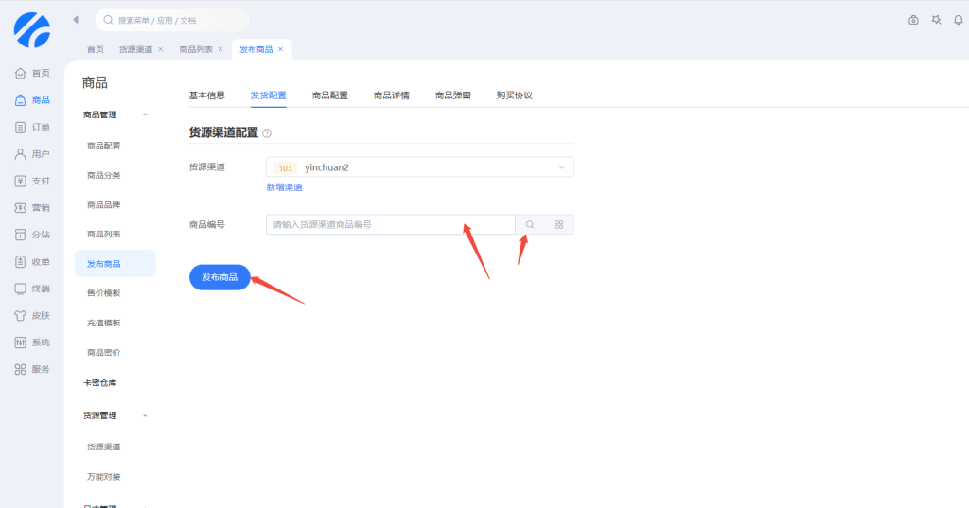This screenshot has width=969, height=508.
Task: Click the 新增渠道 link
Action: tap(285, 187)
